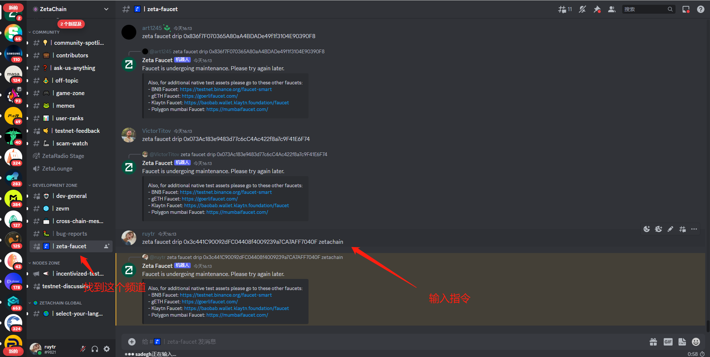Click ruytr avatar in user panel
Screen dimensions: 710x357
[36, 348]
